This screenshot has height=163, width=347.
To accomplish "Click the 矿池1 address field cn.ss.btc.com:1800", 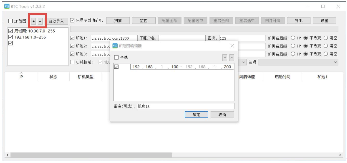I will point(114,38).
